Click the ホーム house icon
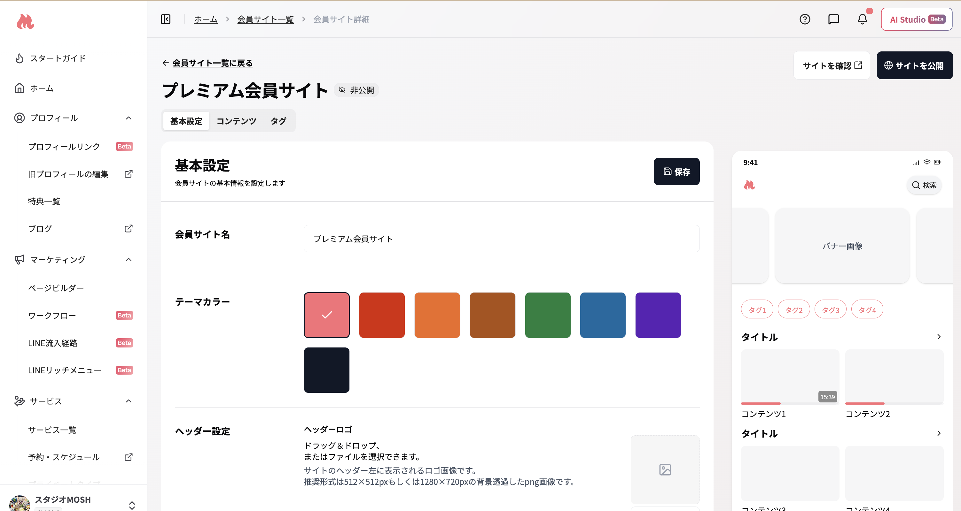This screenshot has height=511, width=961. 20,88
